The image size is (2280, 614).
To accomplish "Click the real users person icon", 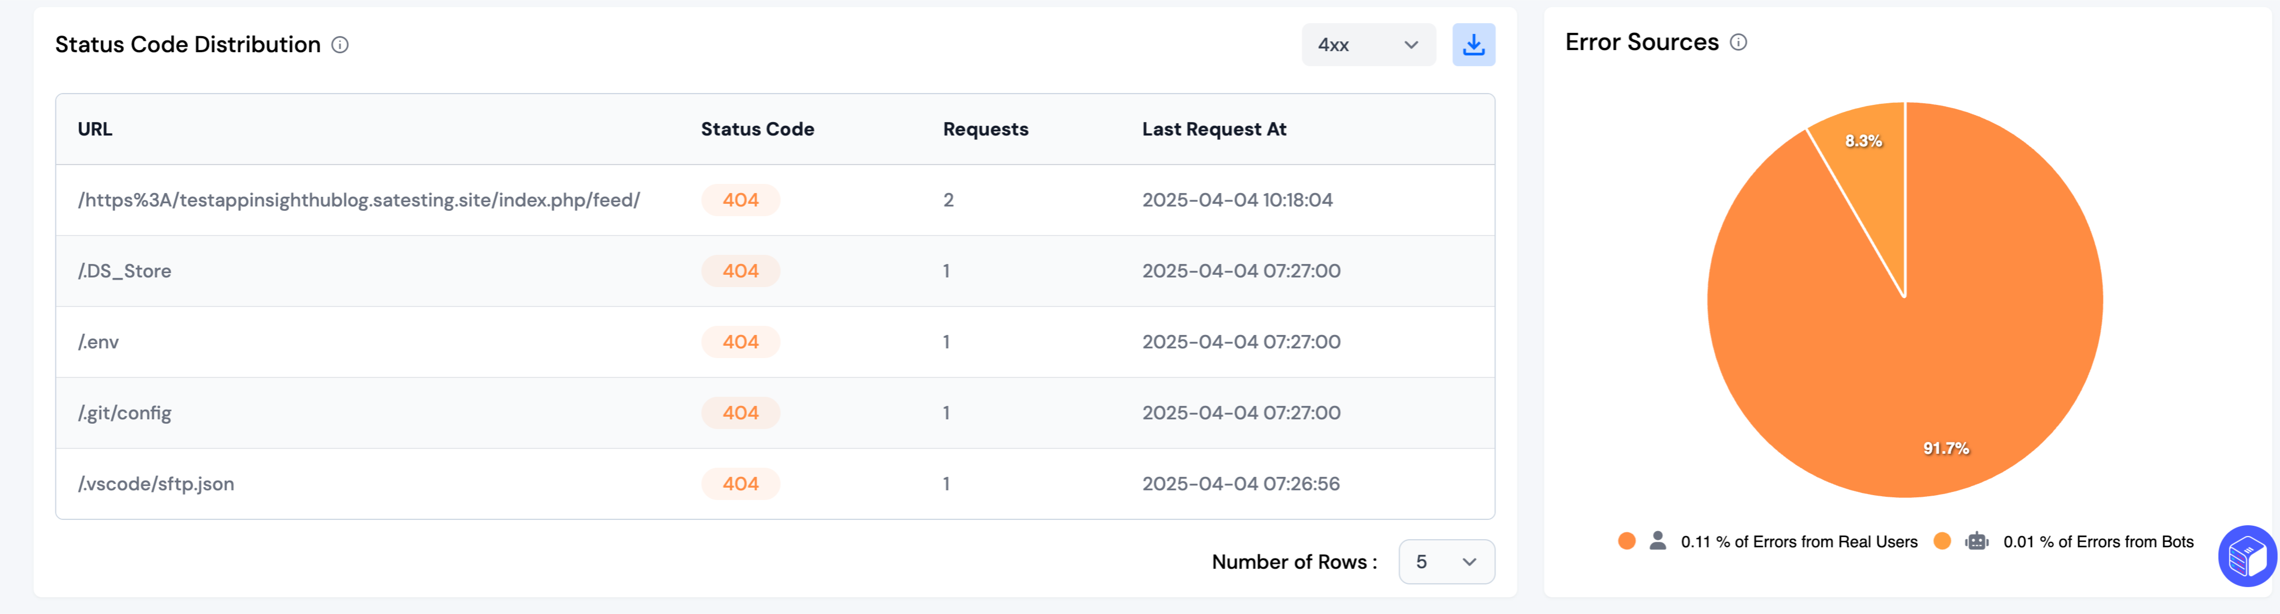I will tap(1658, 540).
